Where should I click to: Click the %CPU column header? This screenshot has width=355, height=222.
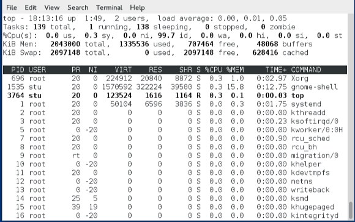(x=214, y=70)
